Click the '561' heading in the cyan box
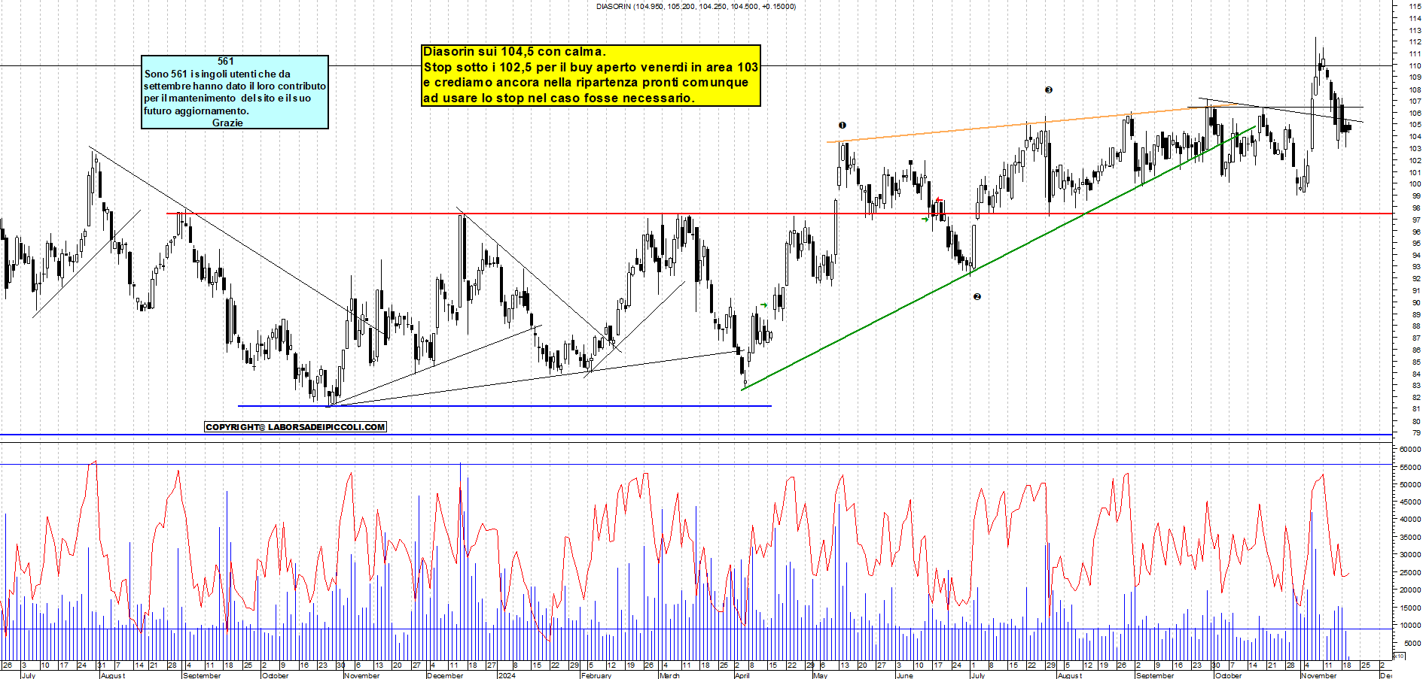 226,62
